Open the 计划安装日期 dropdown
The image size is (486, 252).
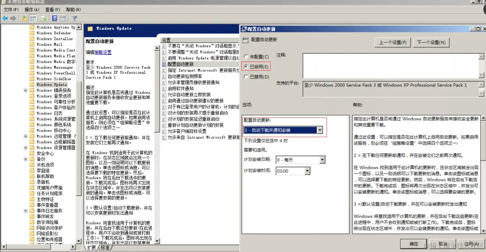[x=322, y=160]
